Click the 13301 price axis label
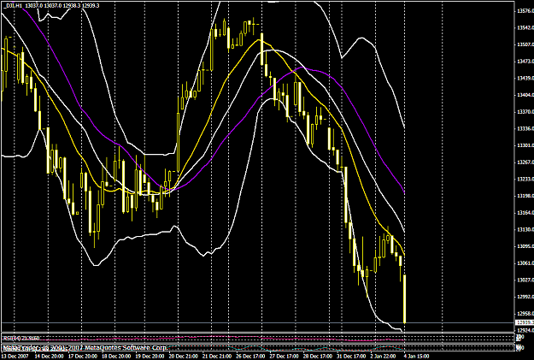 (x=525, y=145)
